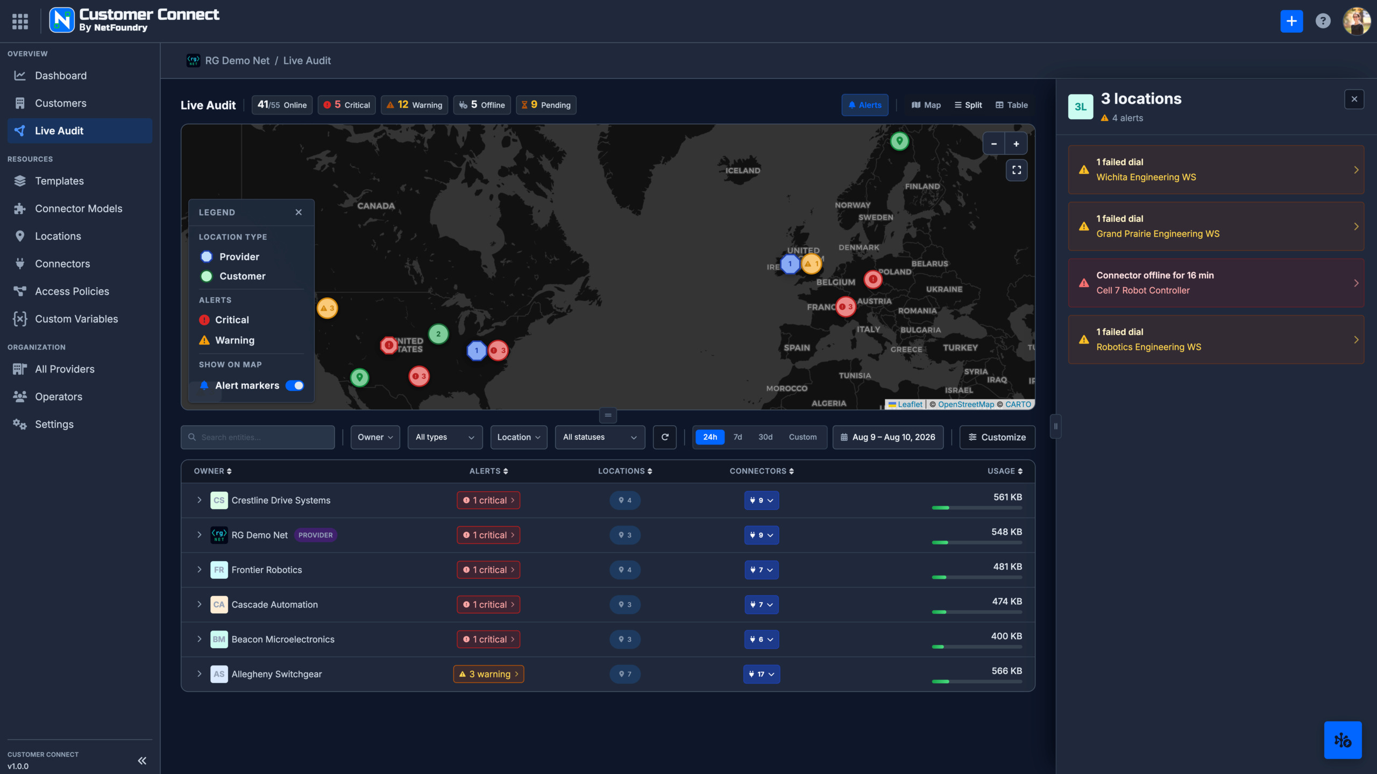This screenshot has width=1377, height=774.
Task: Filter by 5 Offline status chip
Action: (482, 105)
